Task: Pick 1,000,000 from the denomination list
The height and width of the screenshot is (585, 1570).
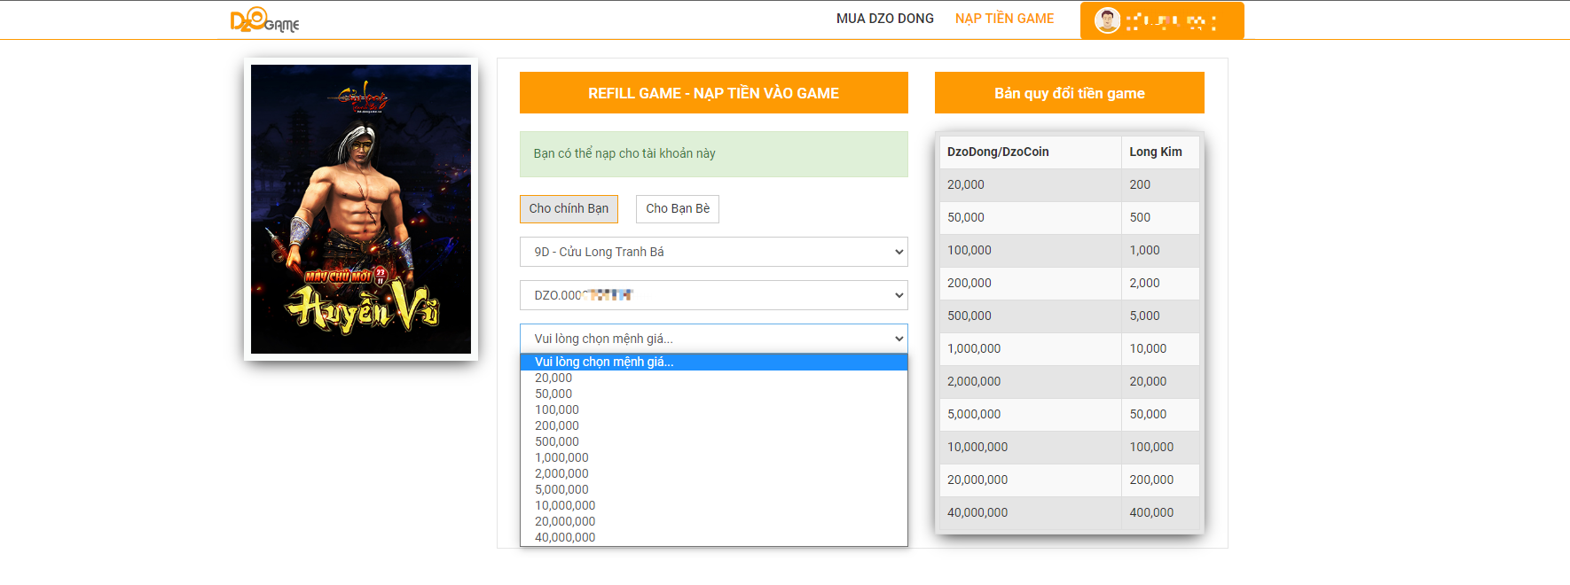Action: (x=714, y=457)
